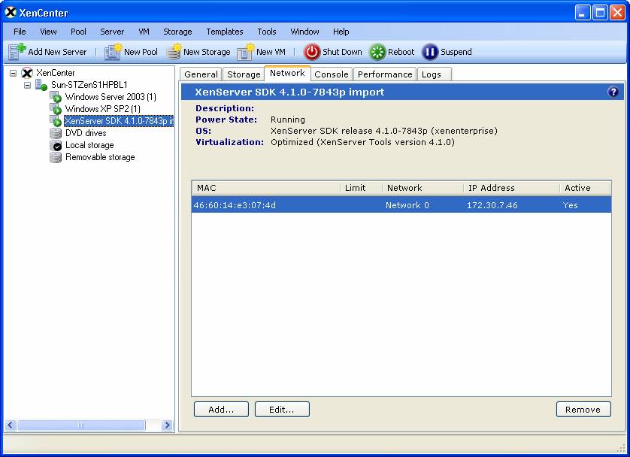Click the Add... network button

tap(221, 410)
